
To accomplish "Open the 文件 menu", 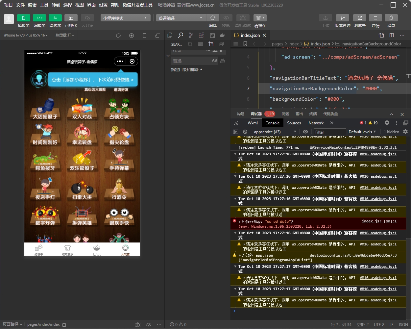I will click(x=20, y=5).
